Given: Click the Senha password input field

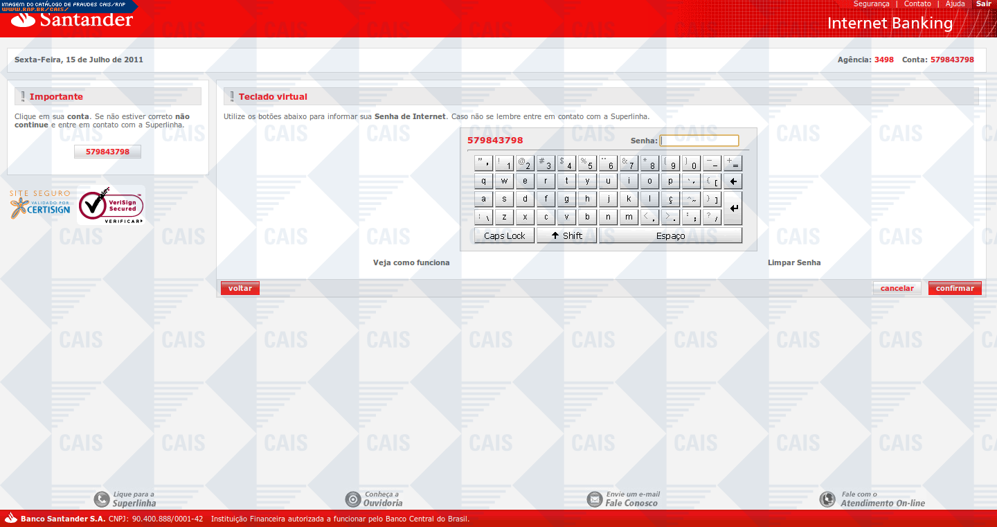Looking at the screenshot, I should (699, 141).
